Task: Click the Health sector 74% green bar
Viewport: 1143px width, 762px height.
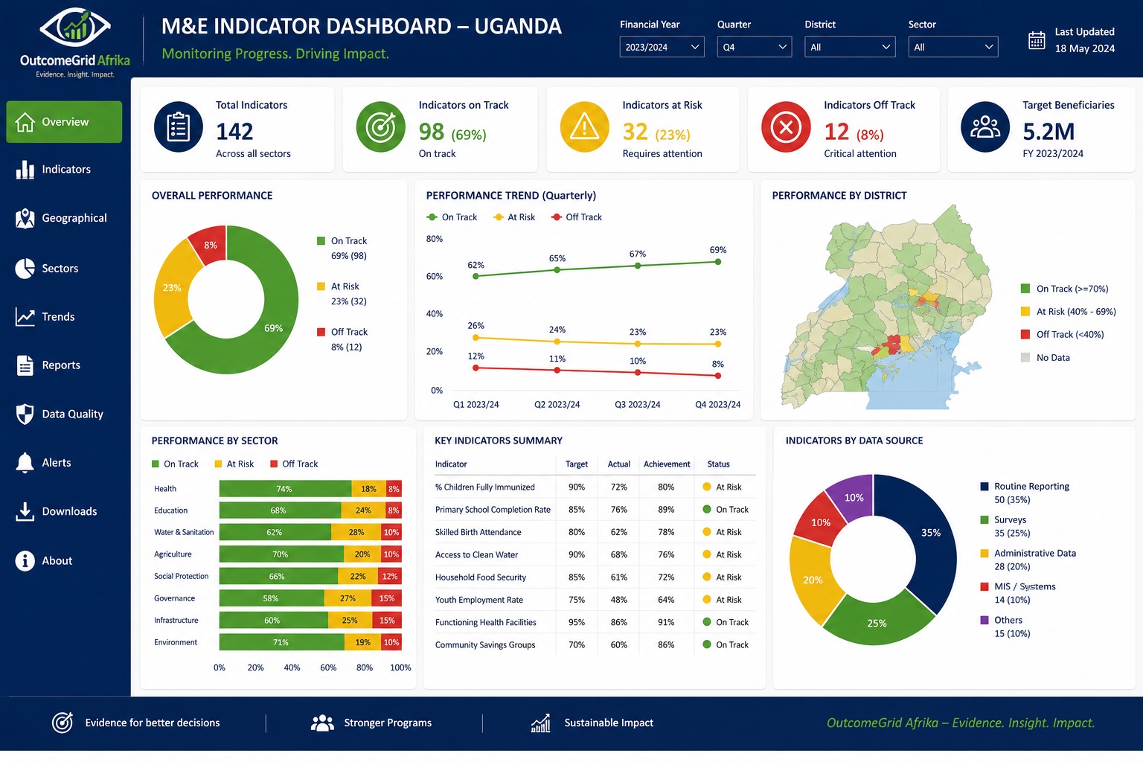Action: click(285, 489)
